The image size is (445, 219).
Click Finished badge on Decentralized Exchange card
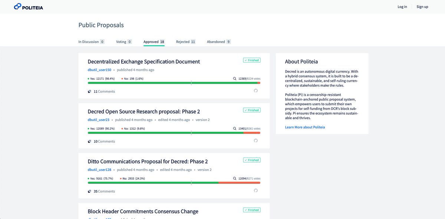tap(252, 60)
